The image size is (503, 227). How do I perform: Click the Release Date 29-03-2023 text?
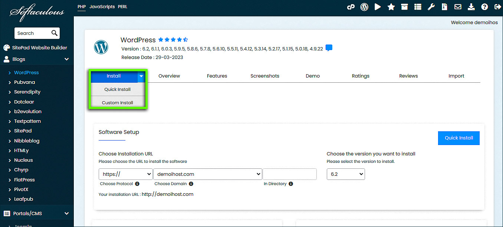click(152, 57)
